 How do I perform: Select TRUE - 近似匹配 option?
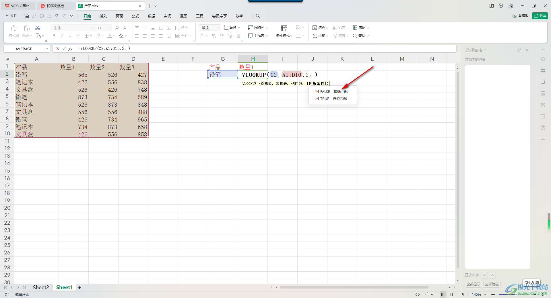[333, 99]
